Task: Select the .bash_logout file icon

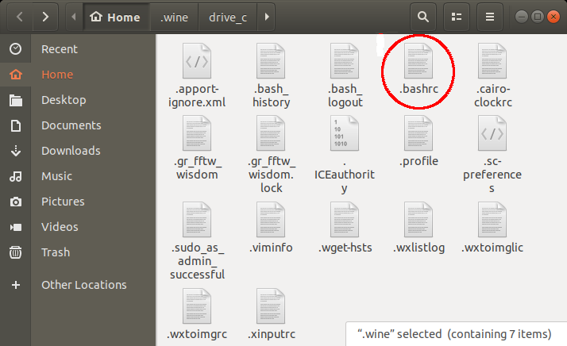Action: pos(345,61)
